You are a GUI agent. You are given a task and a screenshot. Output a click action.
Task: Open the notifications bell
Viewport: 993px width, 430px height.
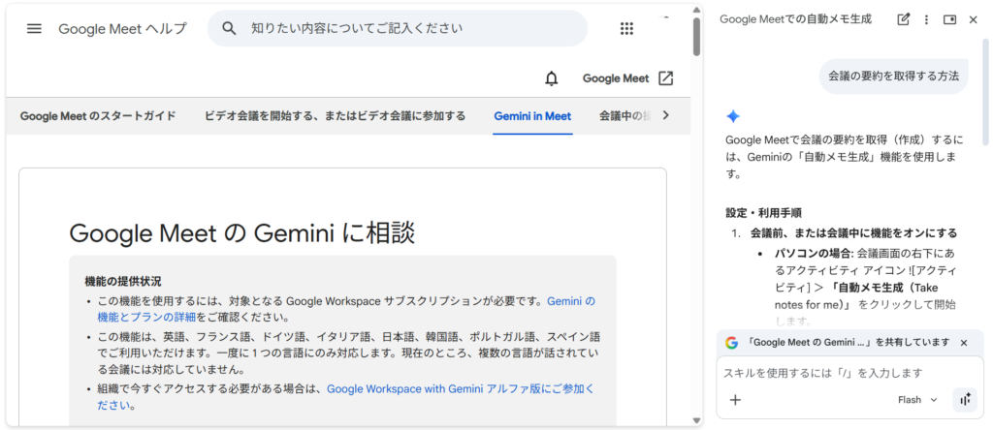coord(552,78)
